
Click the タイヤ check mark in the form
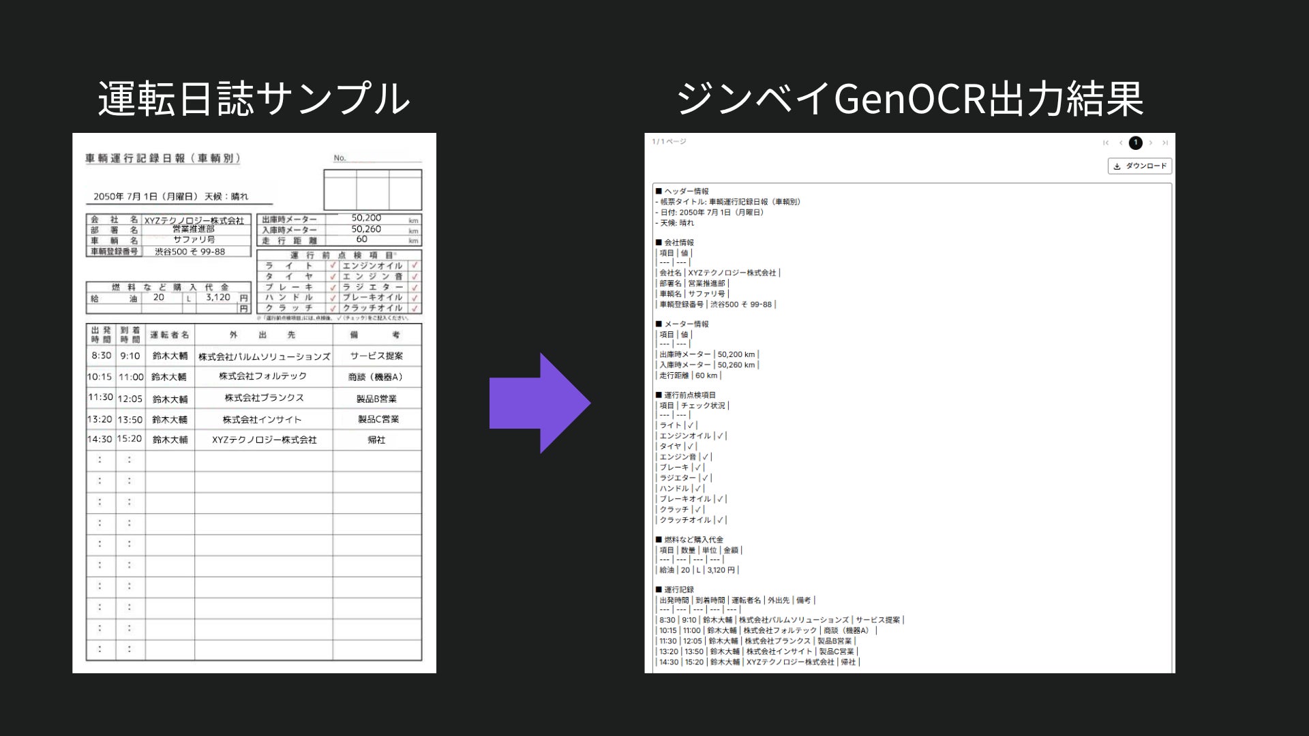[x=333, y=277]
